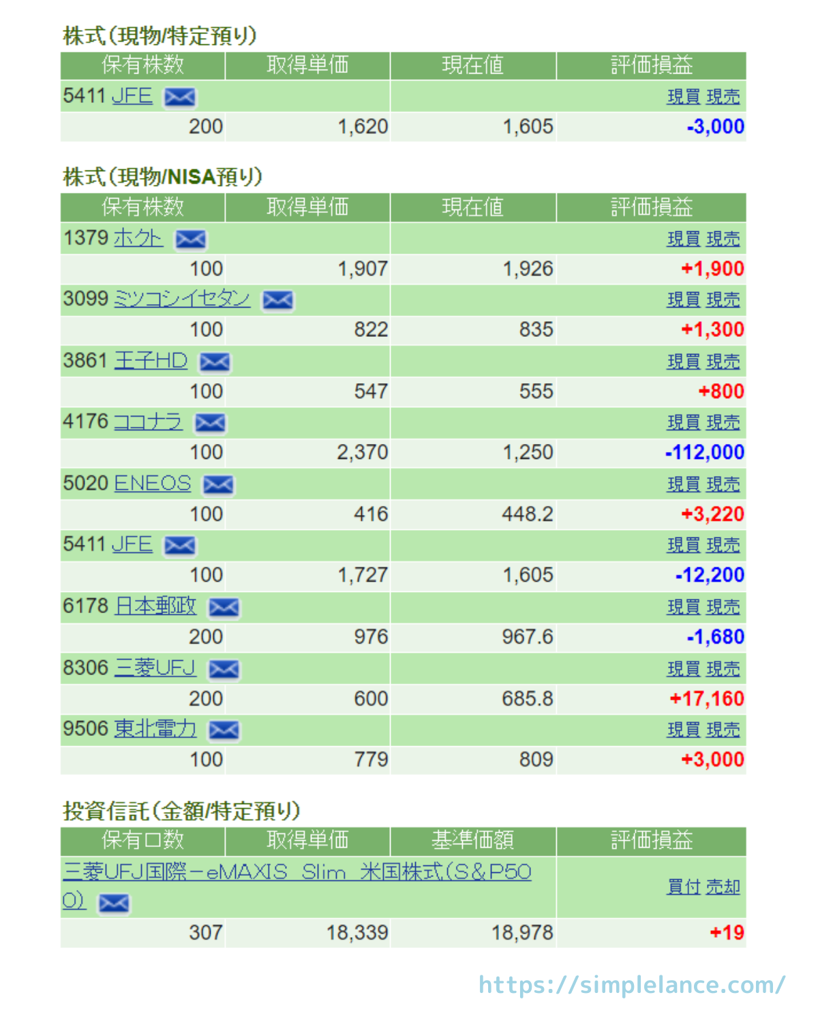Click mail icon for JFE in 特定預り section
Screen dimensions: 818x1023
179,98
